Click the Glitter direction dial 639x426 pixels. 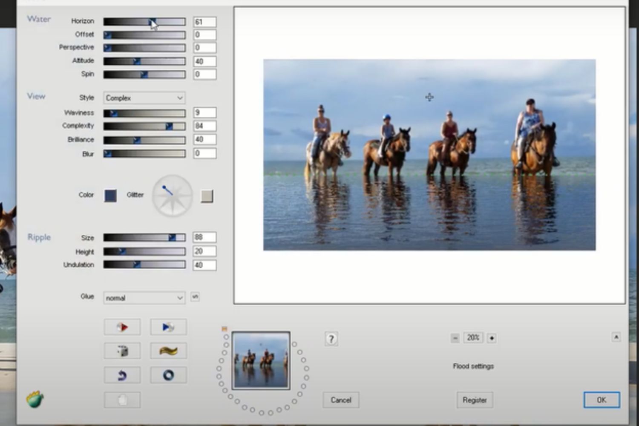pyautogui.click(x=173, y=196)
